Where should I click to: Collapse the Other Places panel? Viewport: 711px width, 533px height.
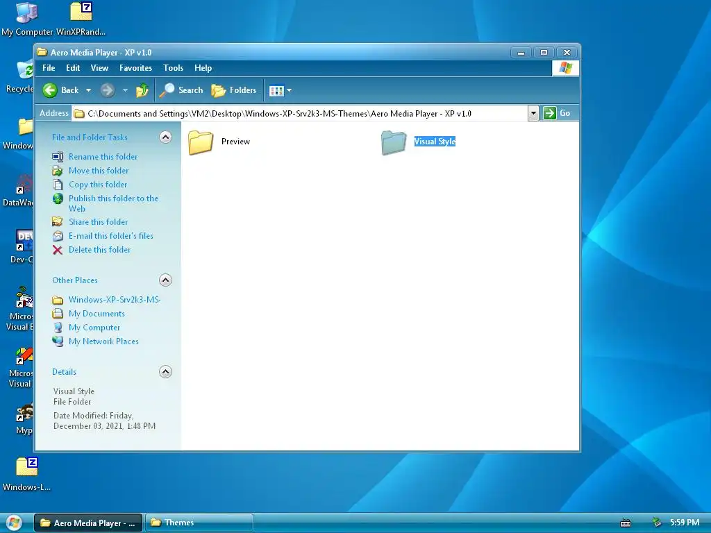coord(165,280)
